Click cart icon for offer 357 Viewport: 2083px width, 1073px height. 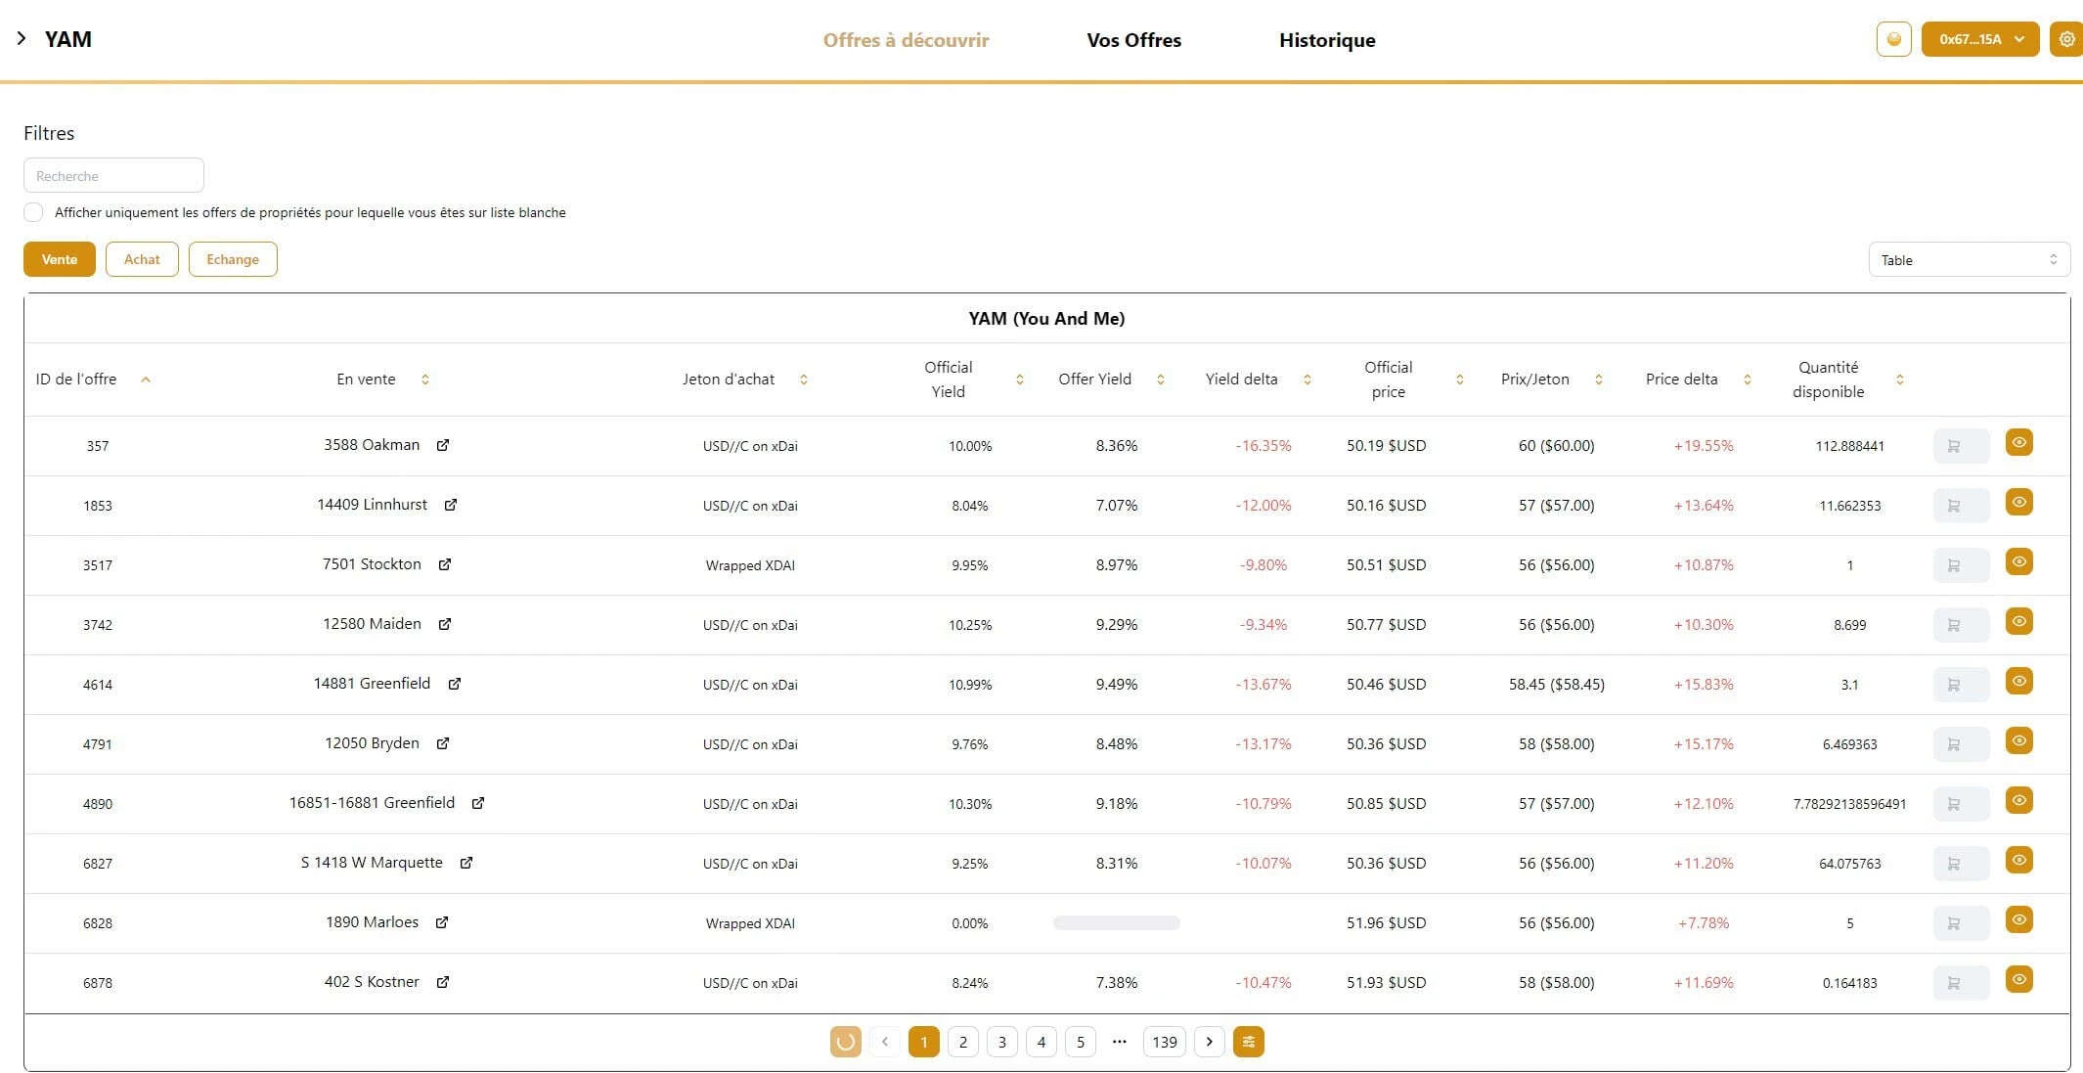pyautogui.click(x=1961, y=446)
